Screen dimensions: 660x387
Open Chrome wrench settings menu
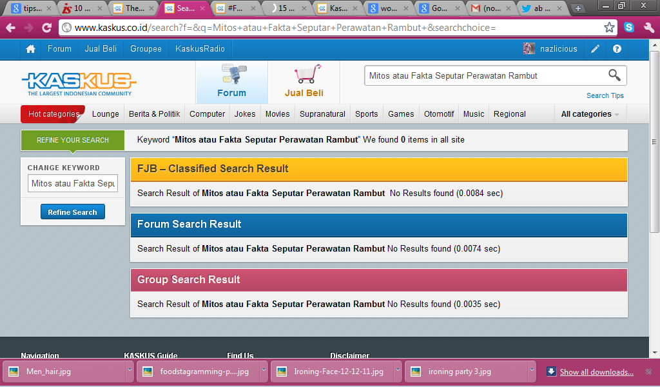[648, 28]
